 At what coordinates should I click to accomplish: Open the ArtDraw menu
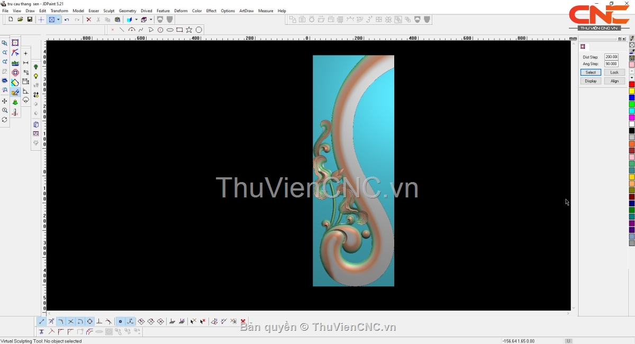(x=247, y=11)
